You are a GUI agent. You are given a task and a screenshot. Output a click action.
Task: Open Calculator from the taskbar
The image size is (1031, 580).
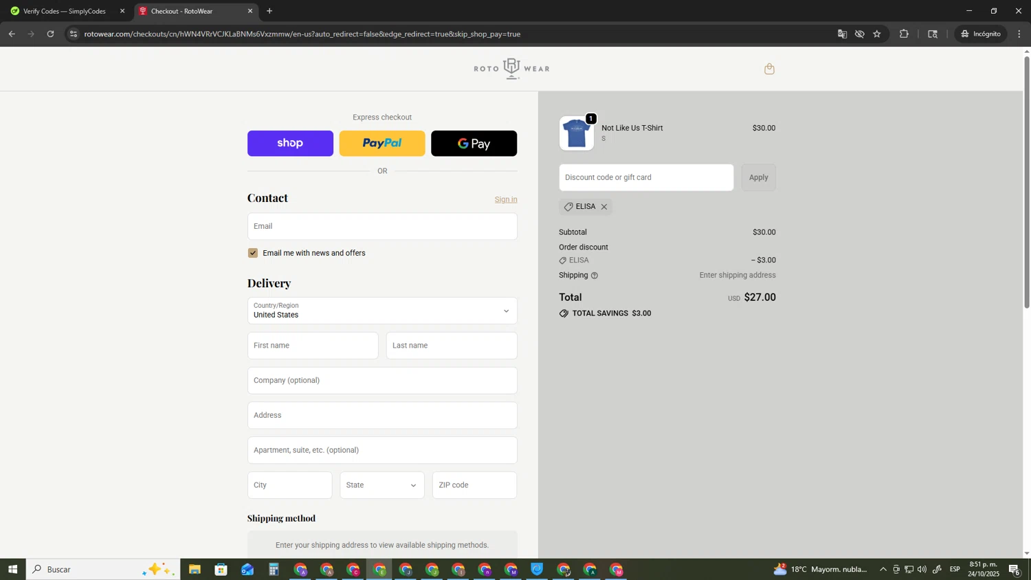coord(274,570)
